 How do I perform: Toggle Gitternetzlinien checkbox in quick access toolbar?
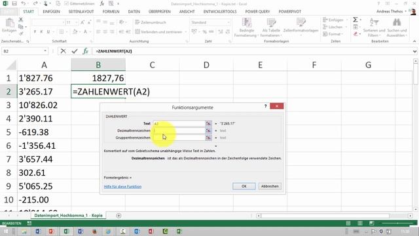[67, 4]
